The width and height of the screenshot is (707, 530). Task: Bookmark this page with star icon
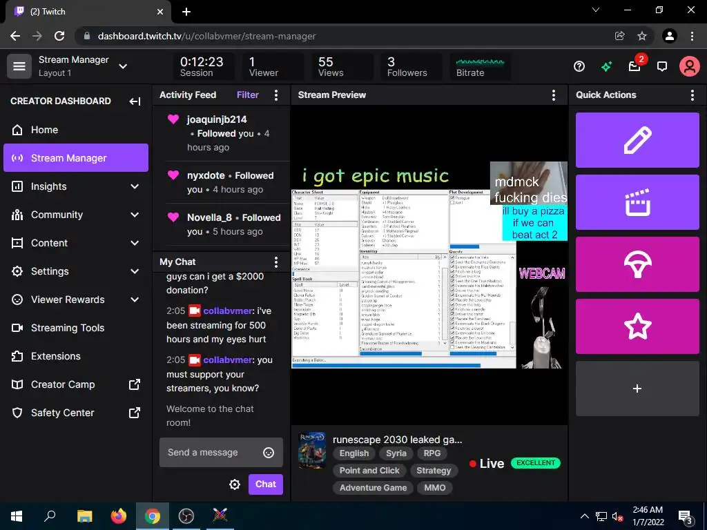(x=642, y=36)
